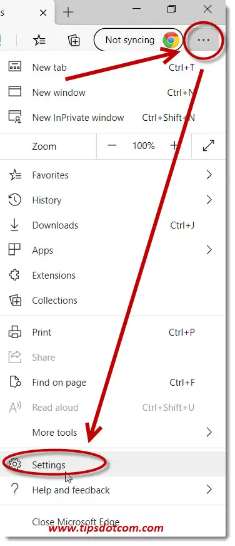Click the Settings gear icon
The image size is (235, 546).
(x=15, y=464)
